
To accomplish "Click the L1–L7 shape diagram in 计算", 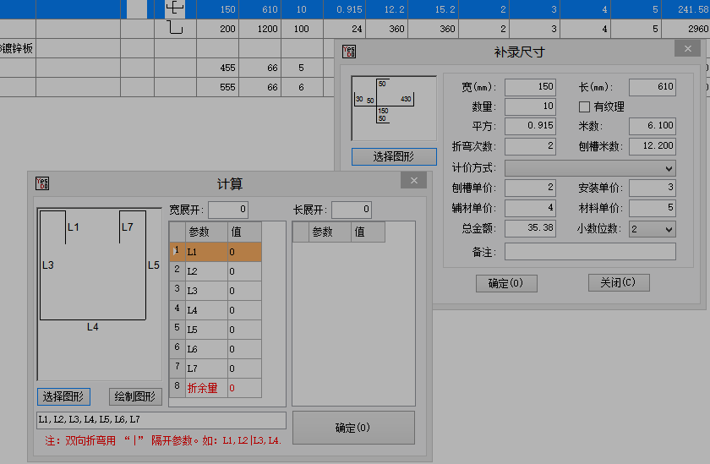I will coord(99,294).
